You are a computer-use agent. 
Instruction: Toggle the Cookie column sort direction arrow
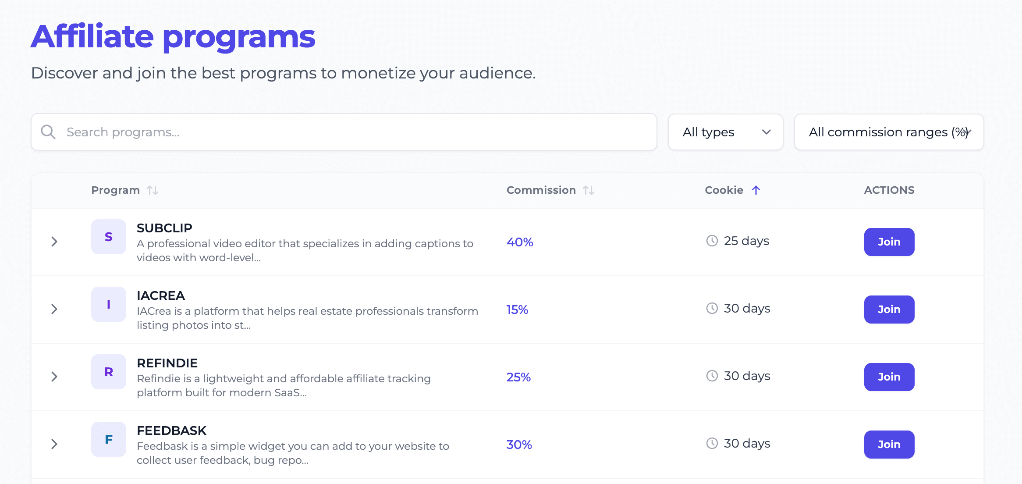(756, 190)
